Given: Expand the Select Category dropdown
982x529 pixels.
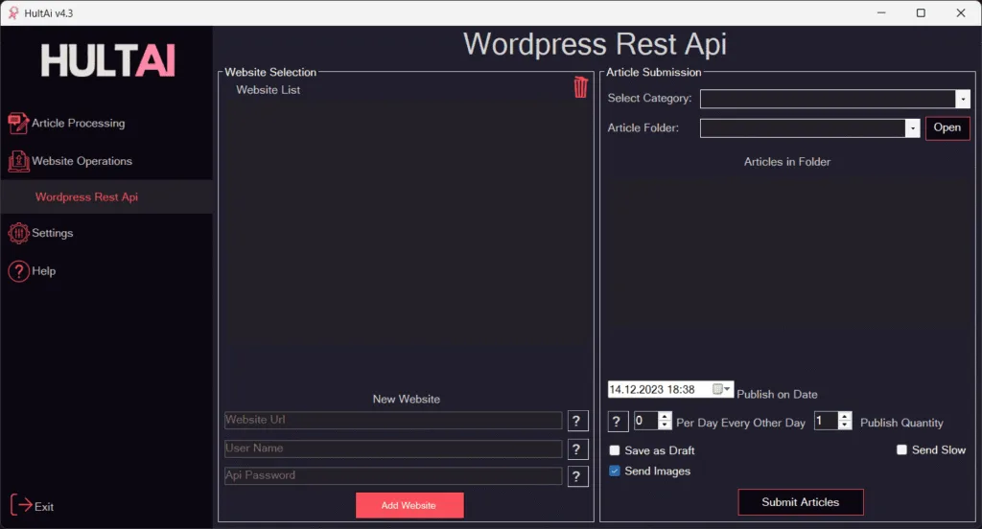Looking at the screenshot, I should tap(963, 99).
